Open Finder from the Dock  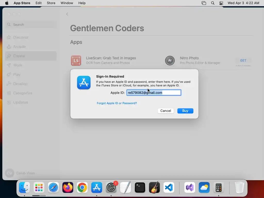click(24, 187)
